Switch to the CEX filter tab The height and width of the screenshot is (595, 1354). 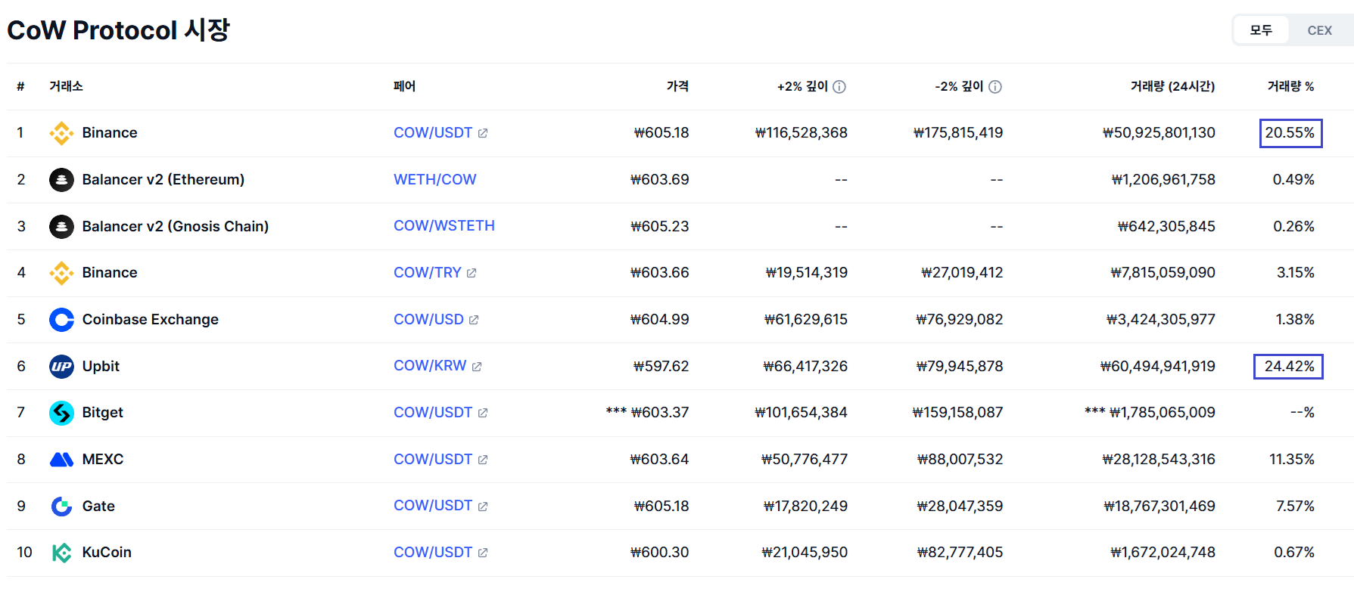tap(1319, 30)
